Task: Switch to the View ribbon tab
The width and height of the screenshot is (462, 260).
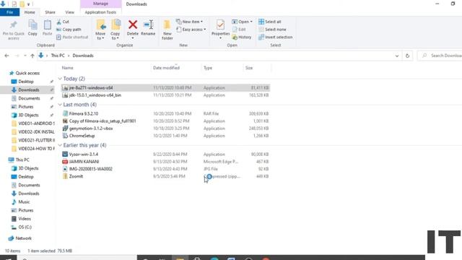Action: 69,12
